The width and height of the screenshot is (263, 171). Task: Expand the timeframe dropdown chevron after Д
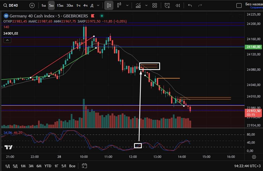tap(98, 5)
